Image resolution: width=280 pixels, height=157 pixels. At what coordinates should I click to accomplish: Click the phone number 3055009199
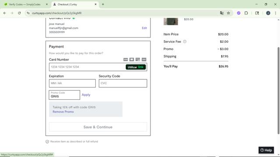coord(57,32)
